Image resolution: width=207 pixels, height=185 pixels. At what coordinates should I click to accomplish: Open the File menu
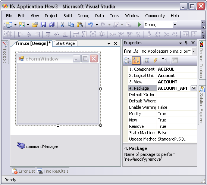click(x=9, y=16)
